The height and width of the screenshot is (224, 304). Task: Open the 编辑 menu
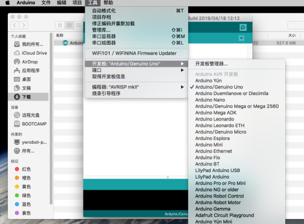pyautogui.click(x=61, y=3)
